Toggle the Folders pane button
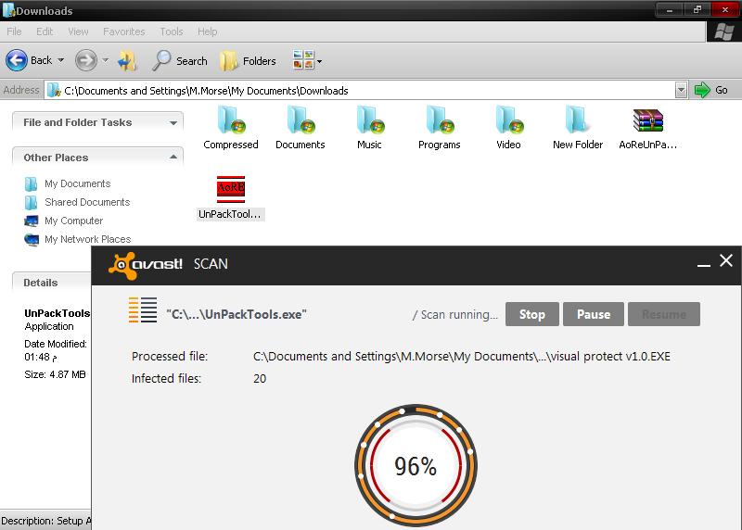The width and height of the screenshot is (742, 530). point(248,61)
